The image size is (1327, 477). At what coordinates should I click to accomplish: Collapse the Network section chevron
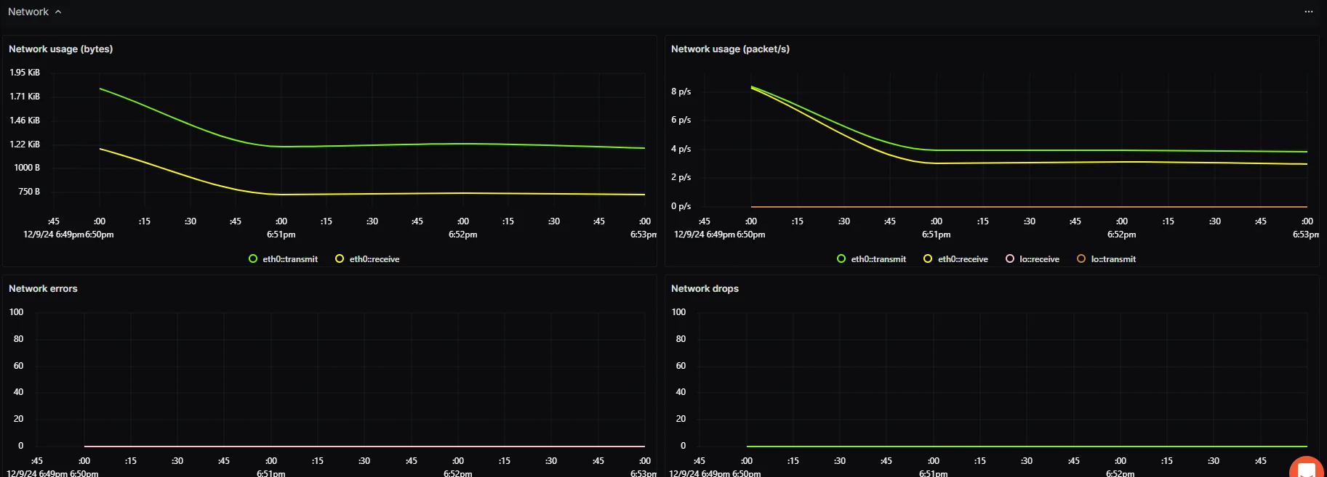pyautogui.click(x=58, y=12)
